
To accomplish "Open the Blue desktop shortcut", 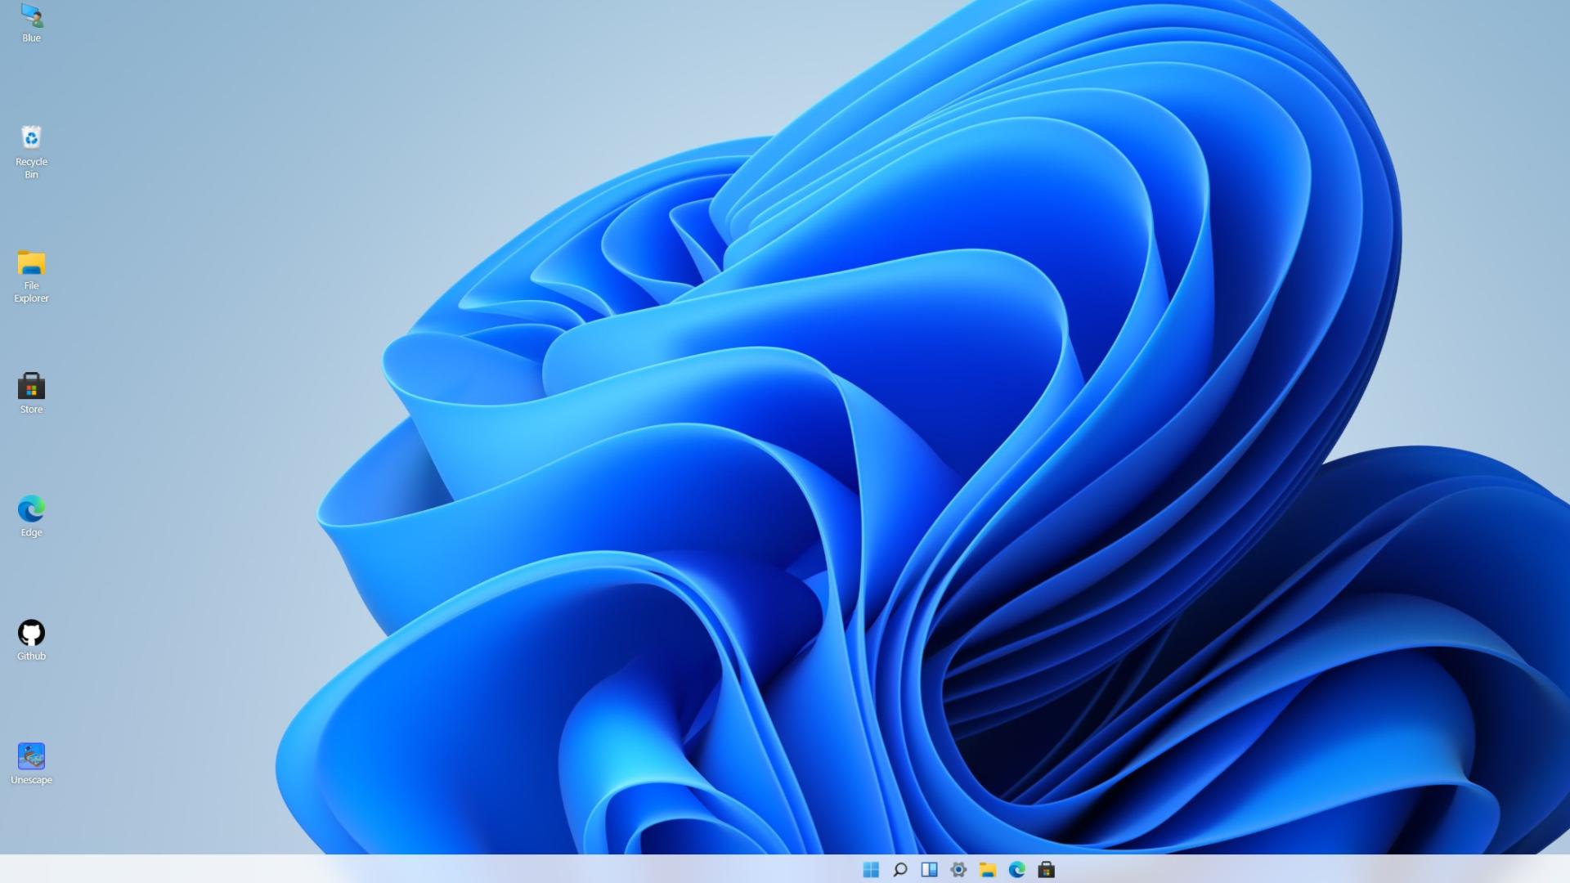I will click(x=31, y=16).
